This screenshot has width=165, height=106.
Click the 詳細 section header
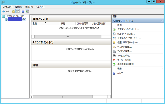[x=71, y=65]
